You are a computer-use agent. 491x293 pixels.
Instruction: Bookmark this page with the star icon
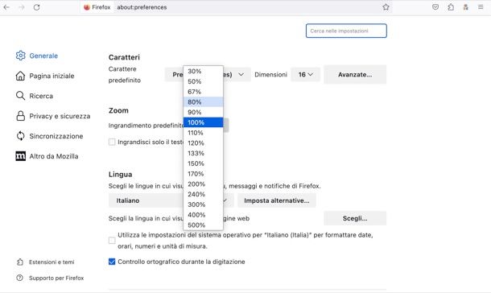[386, 7]
